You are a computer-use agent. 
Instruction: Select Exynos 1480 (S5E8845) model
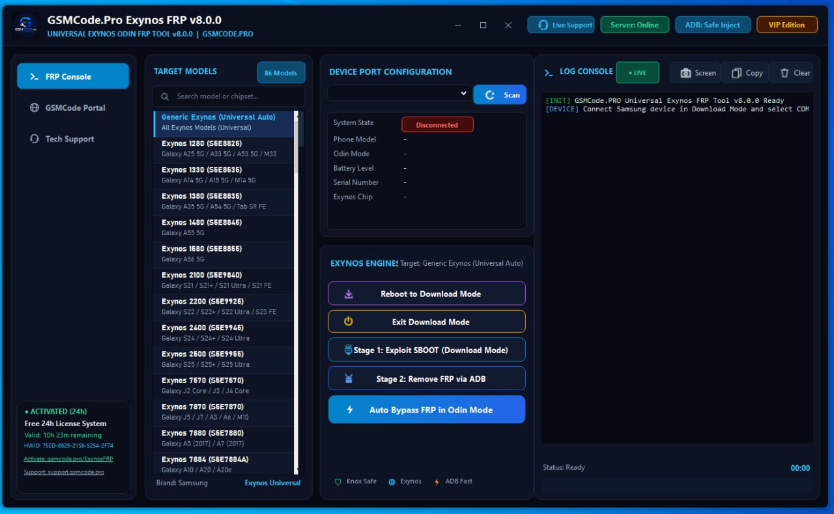click(223, 227)
